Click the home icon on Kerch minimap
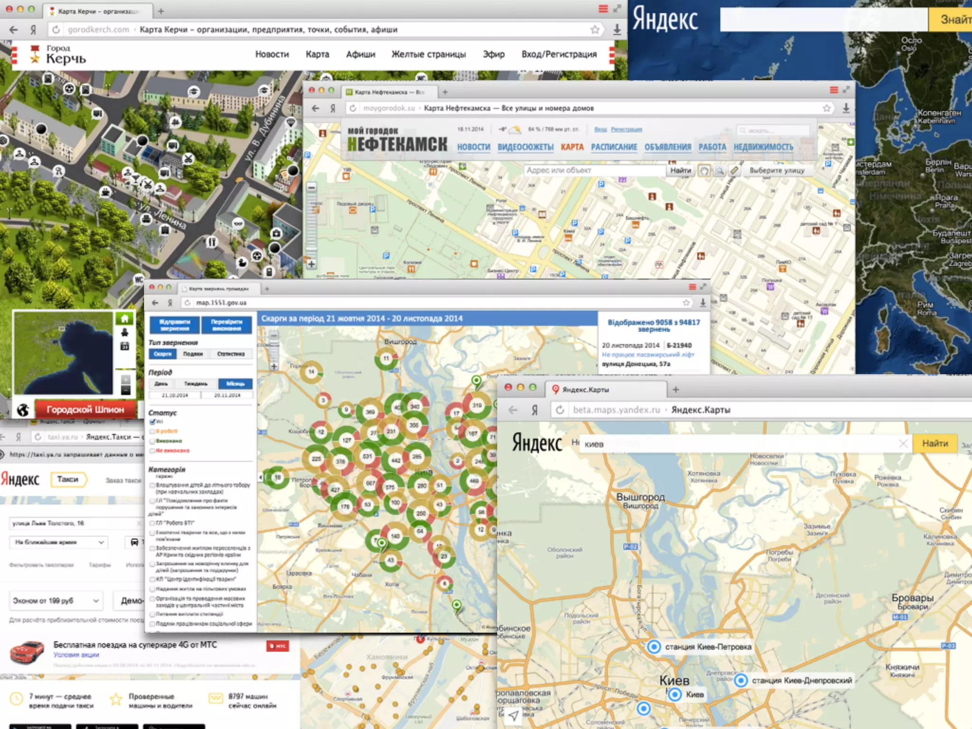The width and height of the screenshot is (972, 729). click(125, 319)
